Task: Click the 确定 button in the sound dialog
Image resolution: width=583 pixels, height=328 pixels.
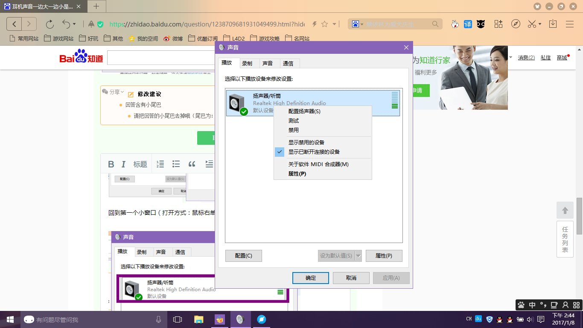Action: [311, 278]
